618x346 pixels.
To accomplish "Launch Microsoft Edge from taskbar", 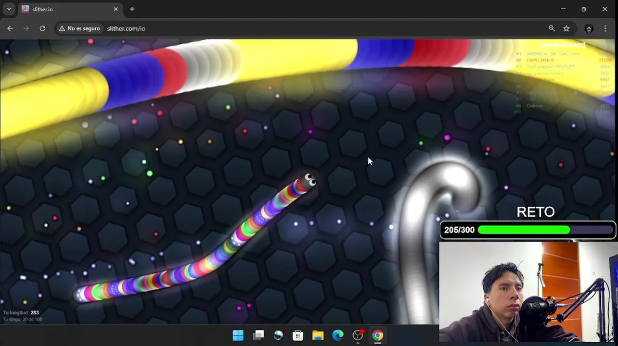I will 338,335.
